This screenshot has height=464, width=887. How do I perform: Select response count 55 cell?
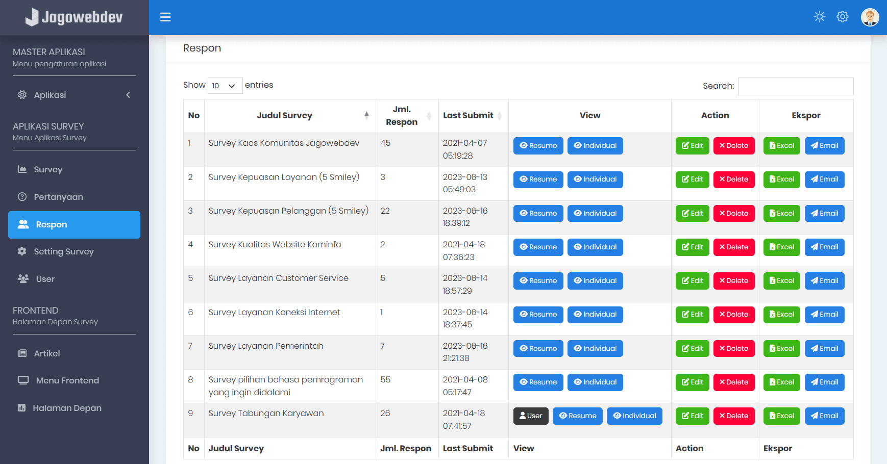click(407, 386)
